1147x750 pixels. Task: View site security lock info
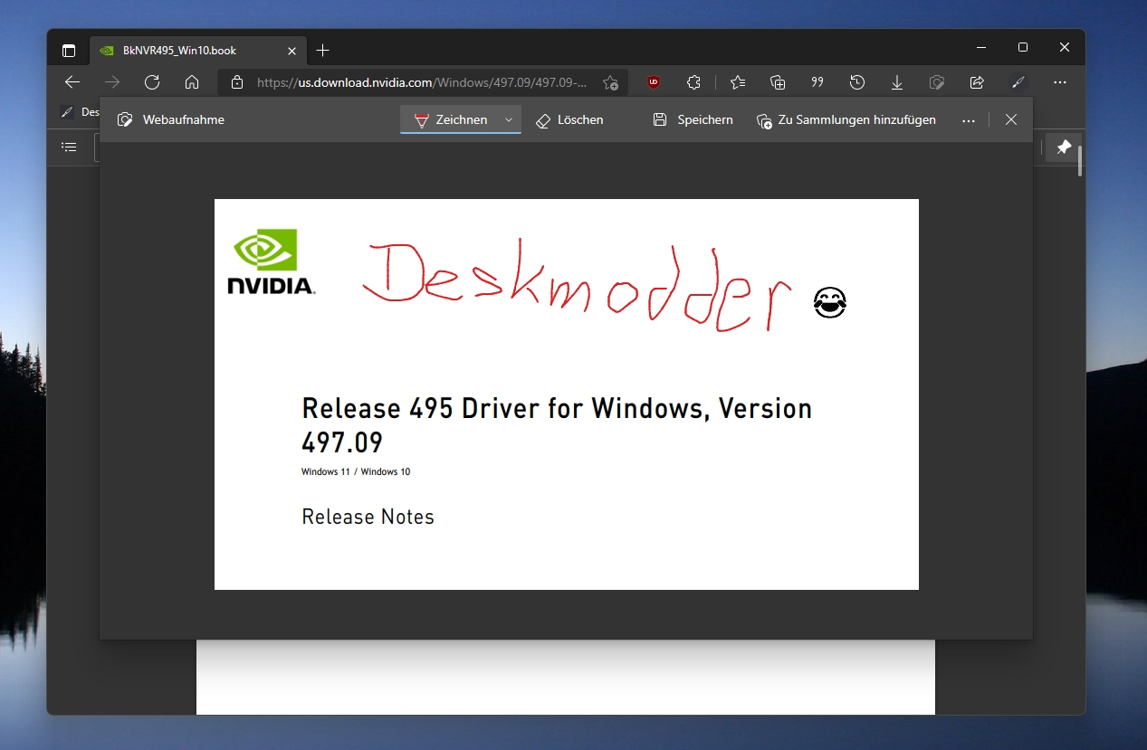point(237,82)
